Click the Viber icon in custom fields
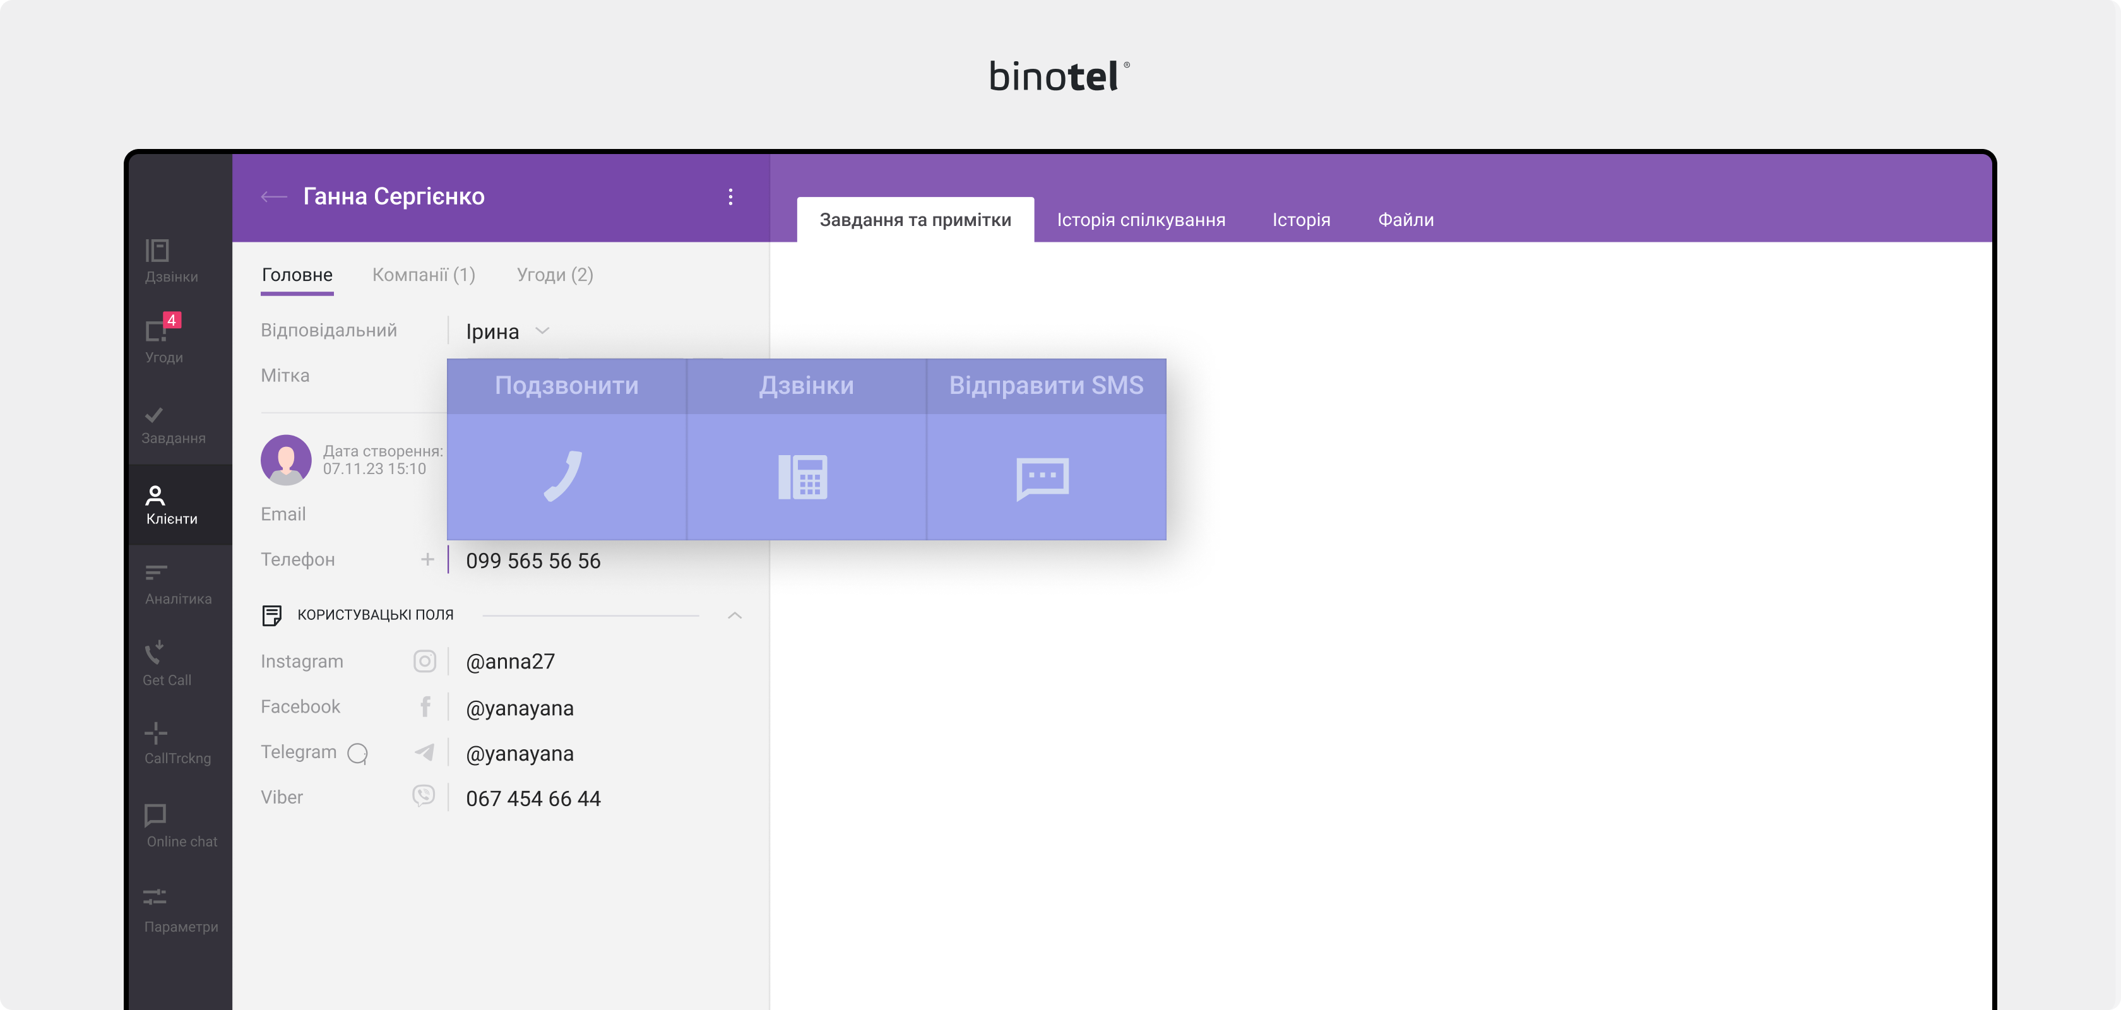The height and width of the screenshot is (1010, 2121). [423, 795]
